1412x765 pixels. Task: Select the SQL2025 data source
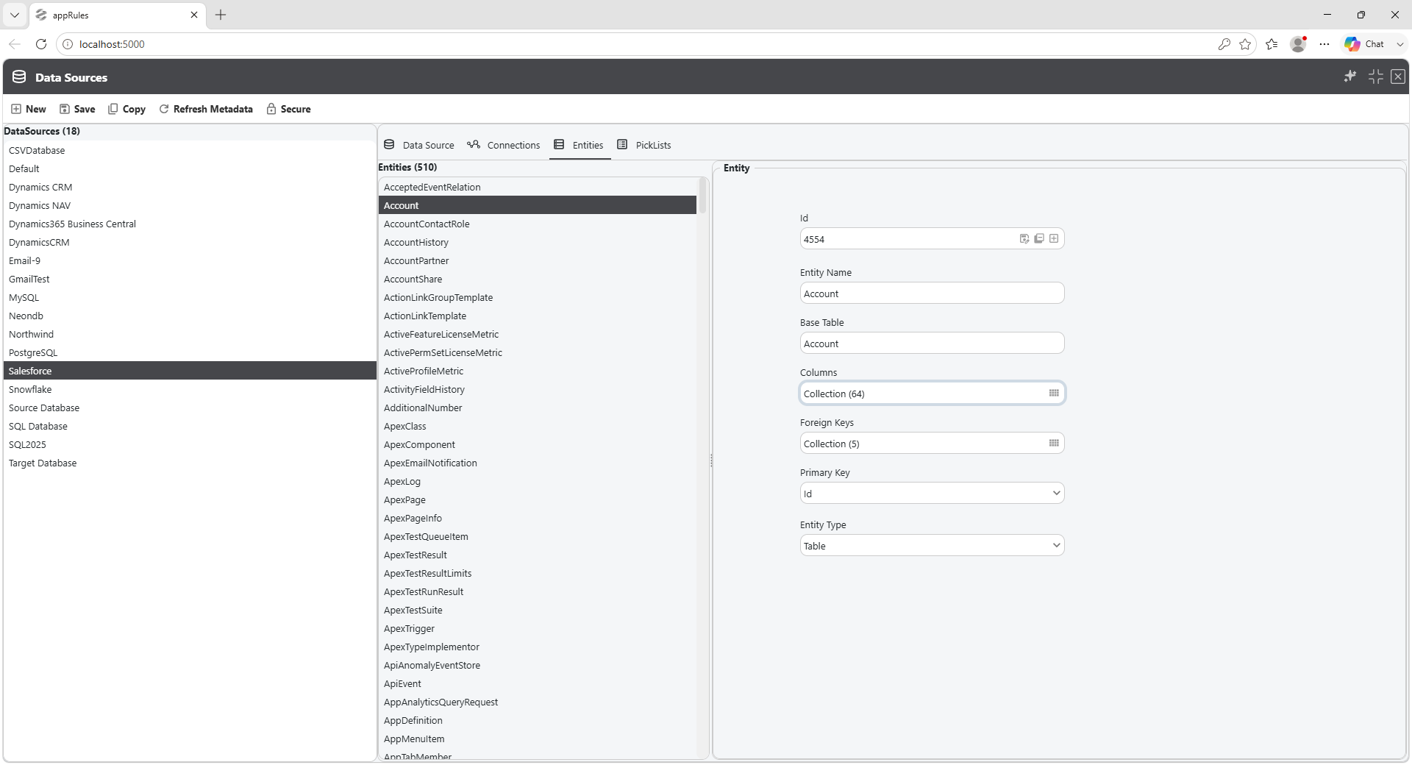click(190, 444)
